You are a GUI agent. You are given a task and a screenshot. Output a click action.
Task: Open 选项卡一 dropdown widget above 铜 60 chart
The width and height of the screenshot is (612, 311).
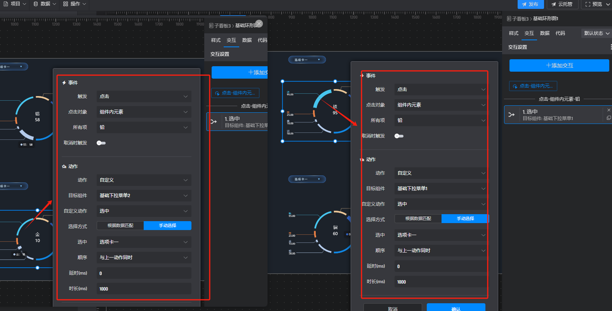[307, 179]
